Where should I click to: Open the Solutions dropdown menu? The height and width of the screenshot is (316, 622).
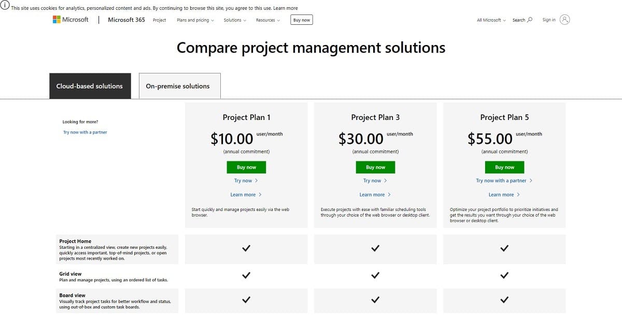point(234,20)
